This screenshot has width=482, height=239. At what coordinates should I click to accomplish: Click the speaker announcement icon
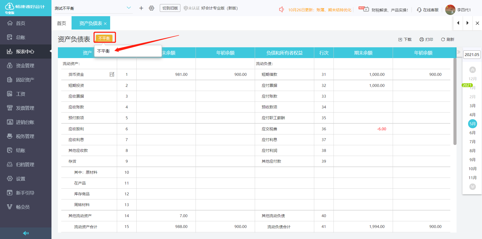[x=282, y=10]
